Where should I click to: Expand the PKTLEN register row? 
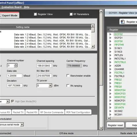110,55
